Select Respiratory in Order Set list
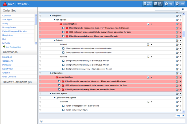The width and height of the screenshot is (187, 124). pos(8,35)
